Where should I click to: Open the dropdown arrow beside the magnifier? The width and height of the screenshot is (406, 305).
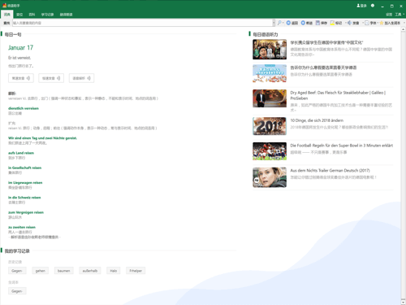tap(283, 23)
